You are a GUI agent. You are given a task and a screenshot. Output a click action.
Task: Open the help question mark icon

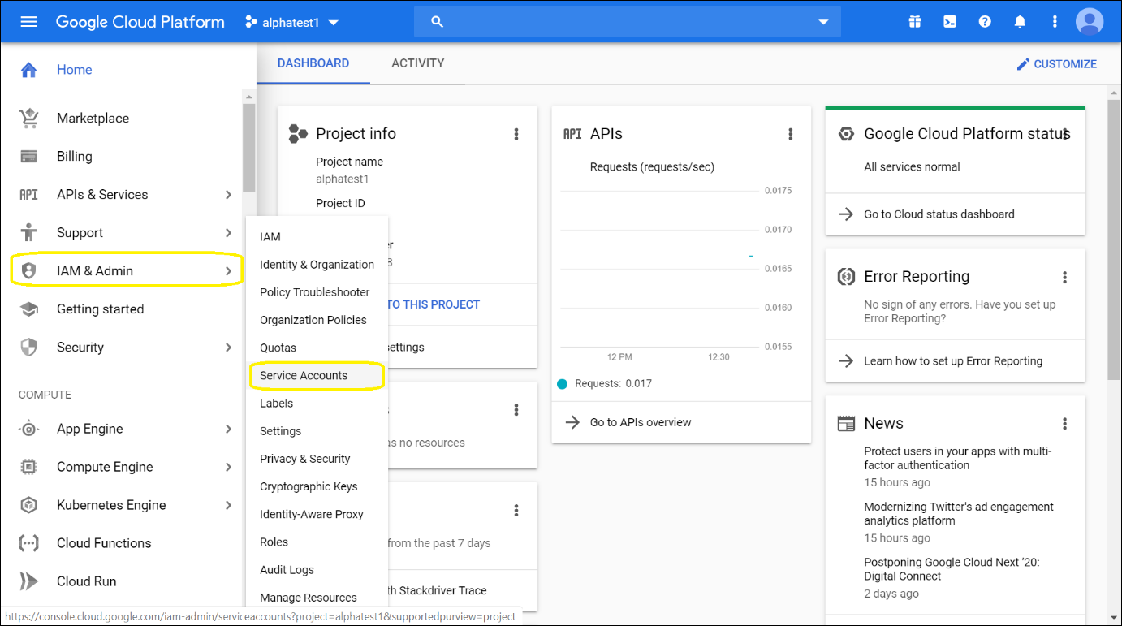pos(985,22)
